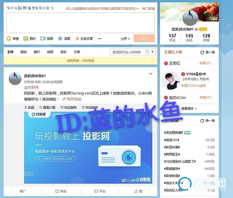Expand the post options chevron menu

tap(150, 74)
